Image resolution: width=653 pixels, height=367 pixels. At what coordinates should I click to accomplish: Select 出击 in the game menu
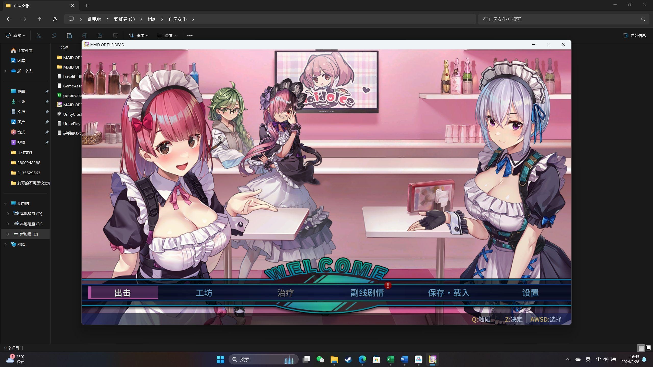click(x=123, y=293)
